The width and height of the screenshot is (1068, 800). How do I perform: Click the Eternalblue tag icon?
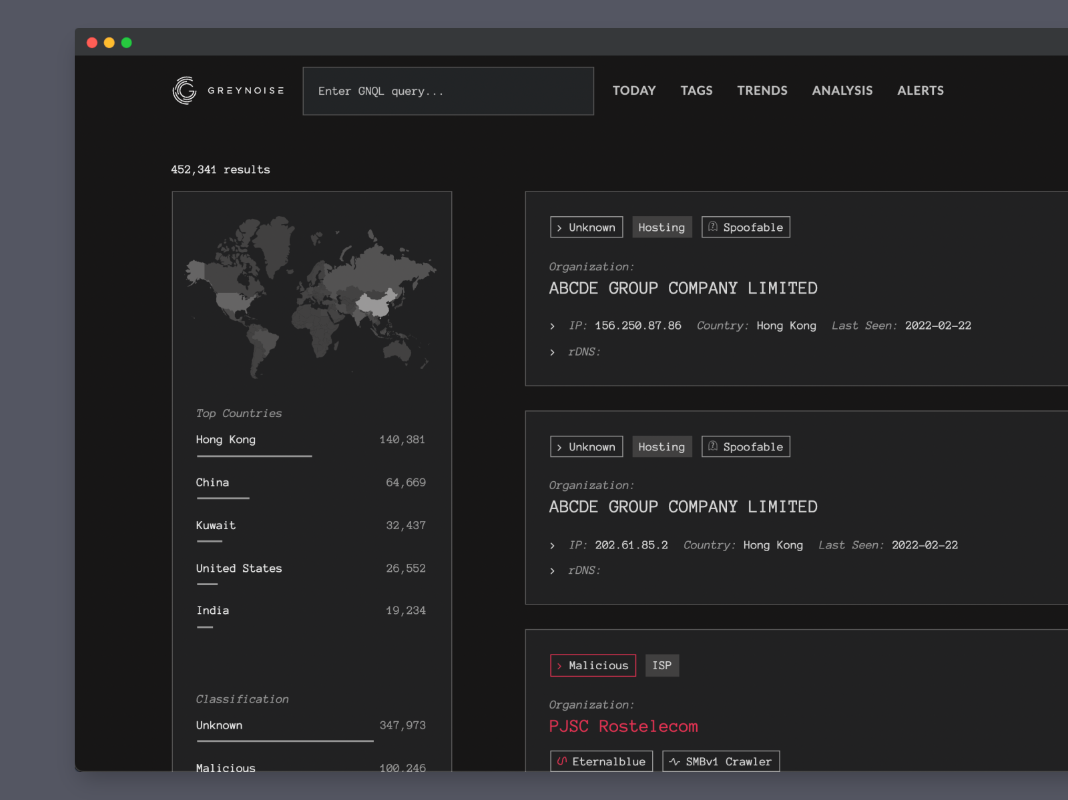[562, 761]
